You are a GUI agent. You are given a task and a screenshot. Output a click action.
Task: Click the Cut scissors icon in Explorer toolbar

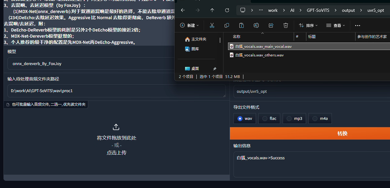[x=212, y=25]
